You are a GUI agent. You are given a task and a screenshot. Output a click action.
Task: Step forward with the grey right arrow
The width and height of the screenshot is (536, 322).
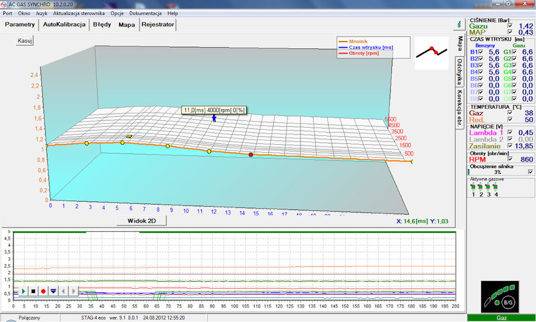click(x=73, y=291)
